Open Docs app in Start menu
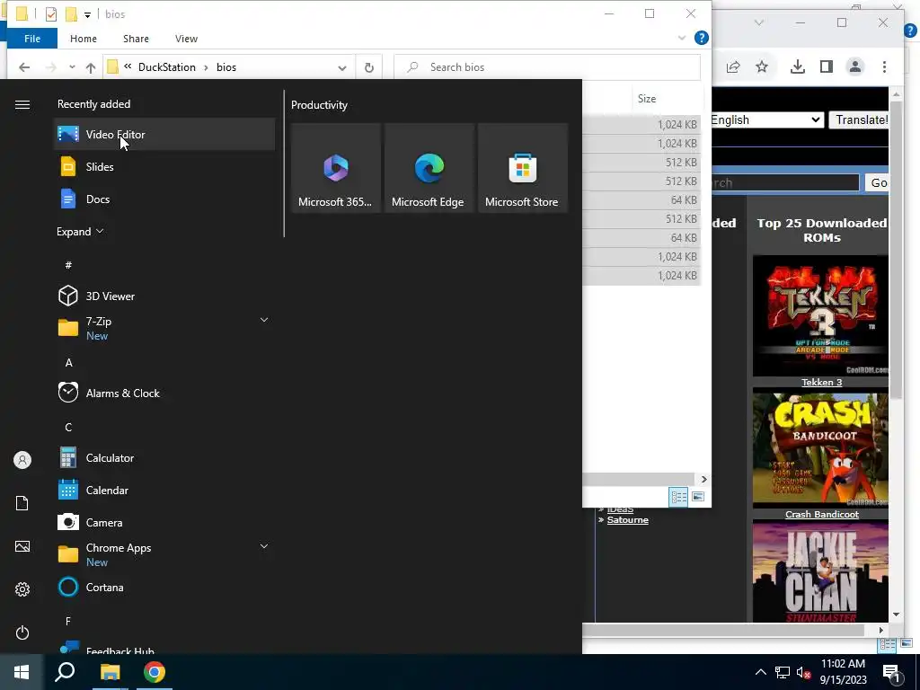The width and height of the screenshot is (920, 690). [x=164, y=199]
